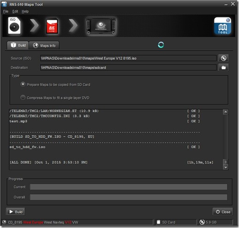Screen dimensions: 239x228
Task: Browse for source ISO with disc button
Action: pos(224,58)
